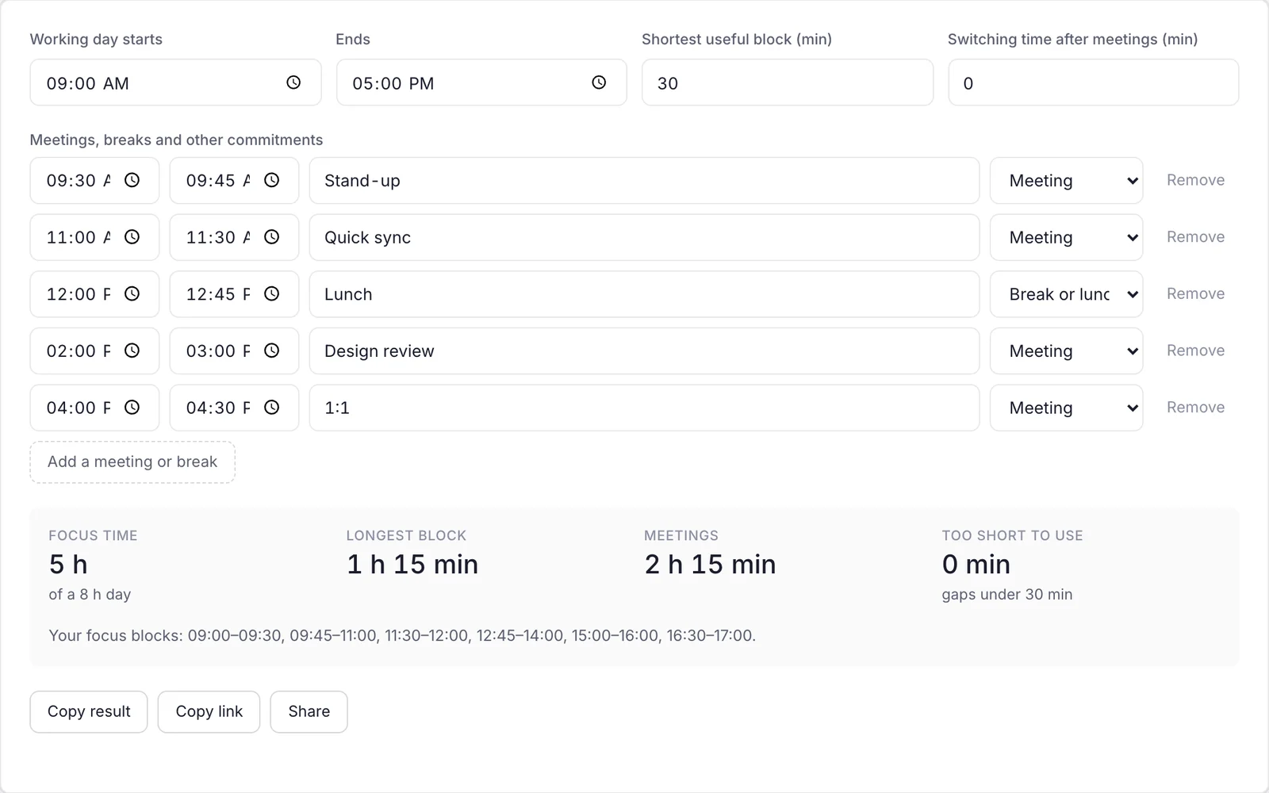
Task: Edit the Quick sync name field
Action: 644,237
